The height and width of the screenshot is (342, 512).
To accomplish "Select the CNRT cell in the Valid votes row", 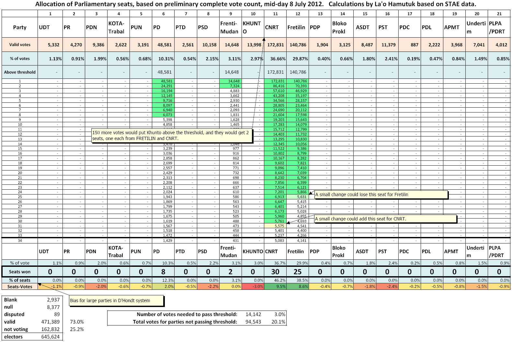I will tap(275, 45).
